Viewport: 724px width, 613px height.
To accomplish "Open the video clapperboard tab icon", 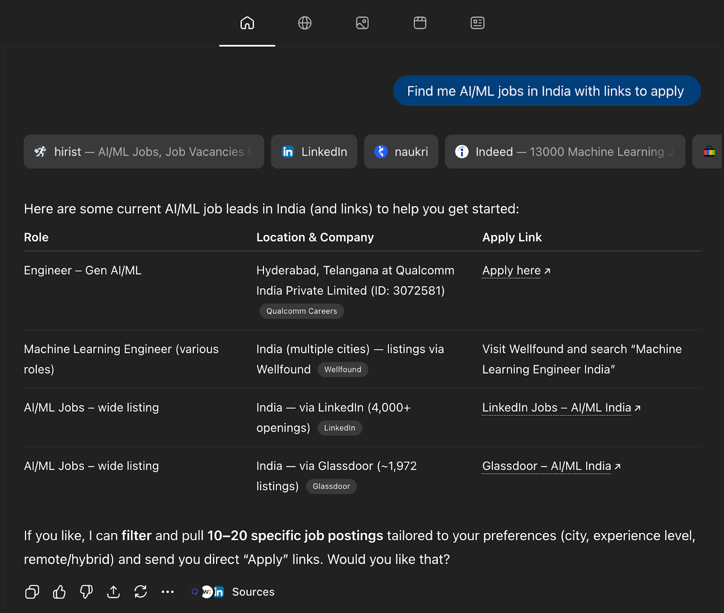I will click(x=420, y=23).
